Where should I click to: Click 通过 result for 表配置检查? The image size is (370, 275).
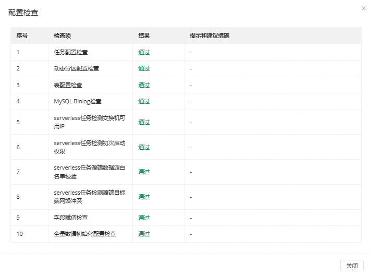pos(144,85)
